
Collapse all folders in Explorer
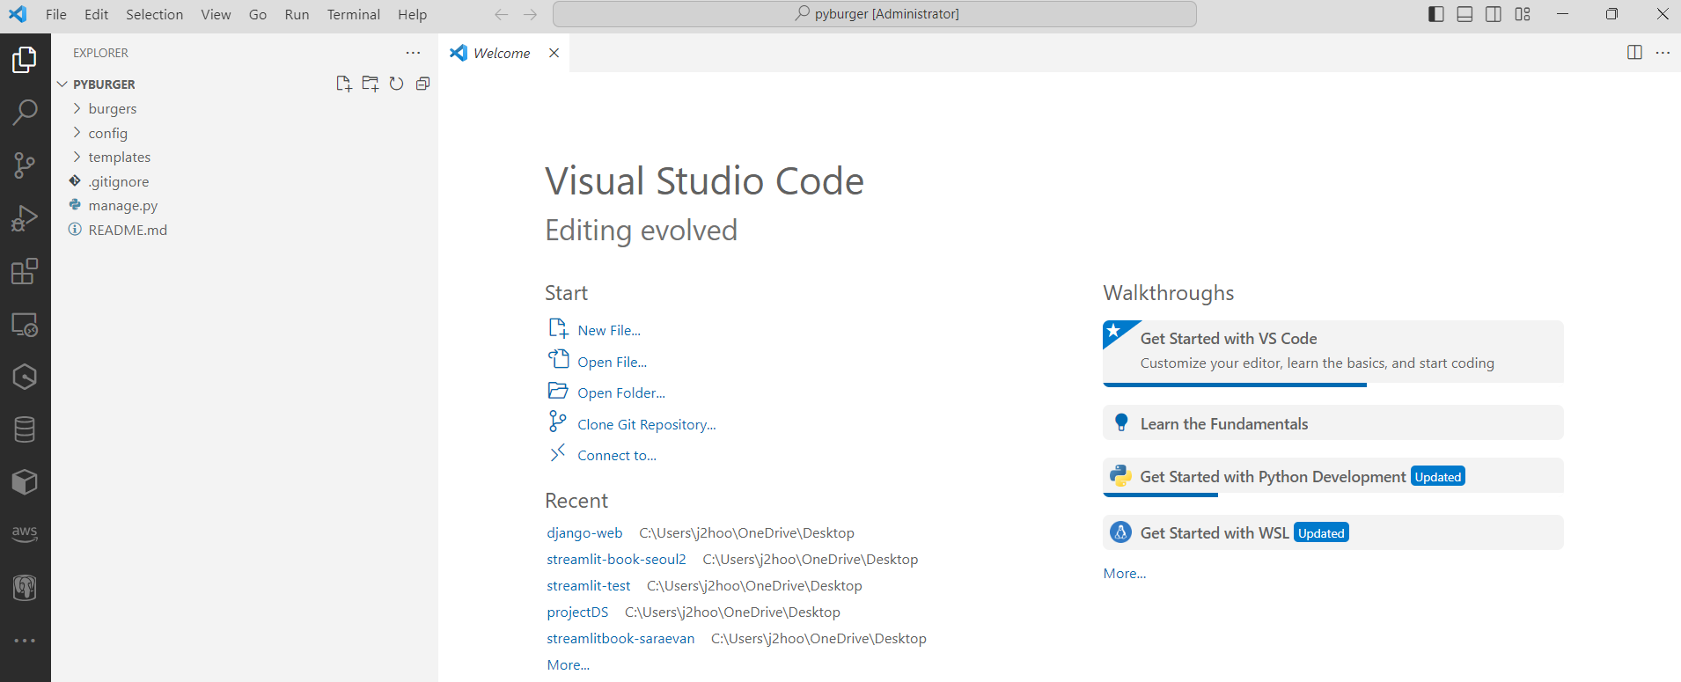[x=423, y=84]
